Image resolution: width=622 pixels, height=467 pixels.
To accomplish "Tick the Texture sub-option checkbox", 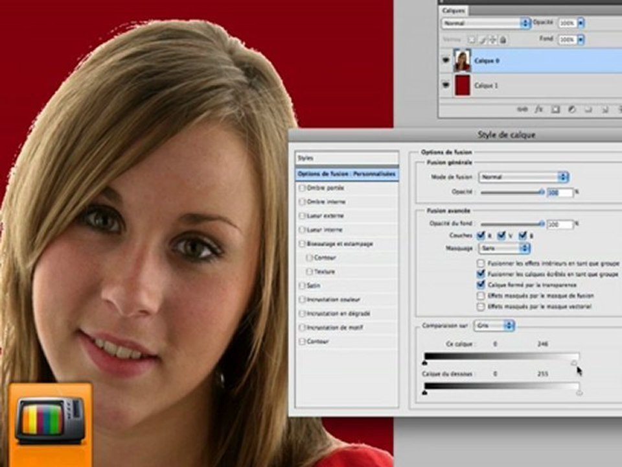I will click(x=309, y=272).
